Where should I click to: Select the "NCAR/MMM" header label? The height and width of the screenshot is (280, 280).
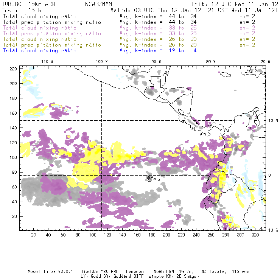pos(99,4)
